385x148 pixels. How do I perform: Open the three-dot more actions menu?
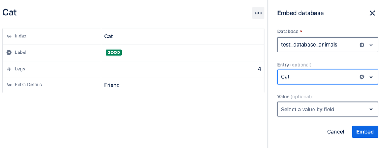click(x=258, y=13)
